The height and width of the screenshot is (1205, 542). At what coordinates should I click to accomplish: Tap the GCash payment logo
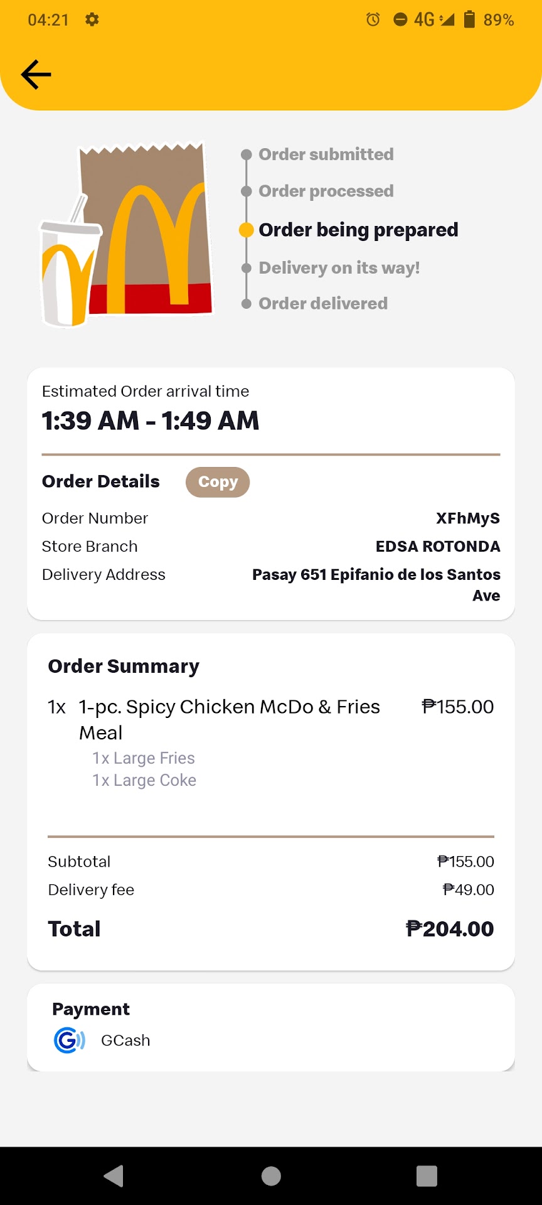[x=69, y=1040]
